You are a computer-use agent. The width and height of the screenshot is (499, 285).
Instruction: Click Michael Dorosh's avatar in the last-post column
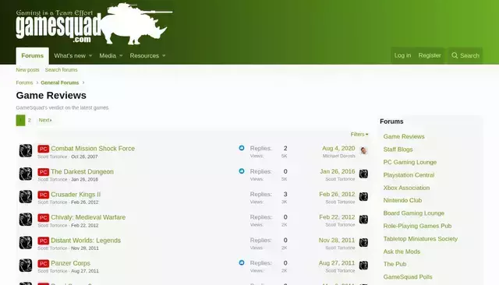coord(363,150)
